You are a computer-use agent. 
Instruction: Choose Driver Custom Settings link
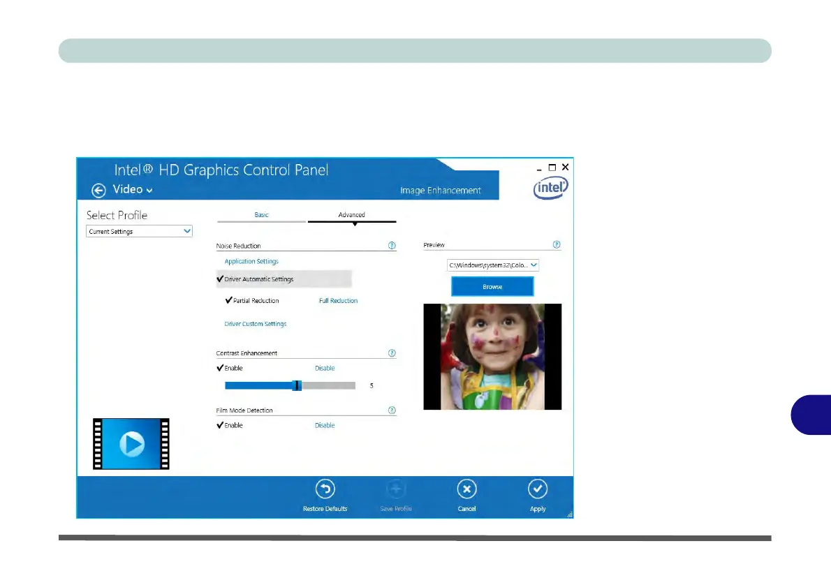click(x=255, y=324)
